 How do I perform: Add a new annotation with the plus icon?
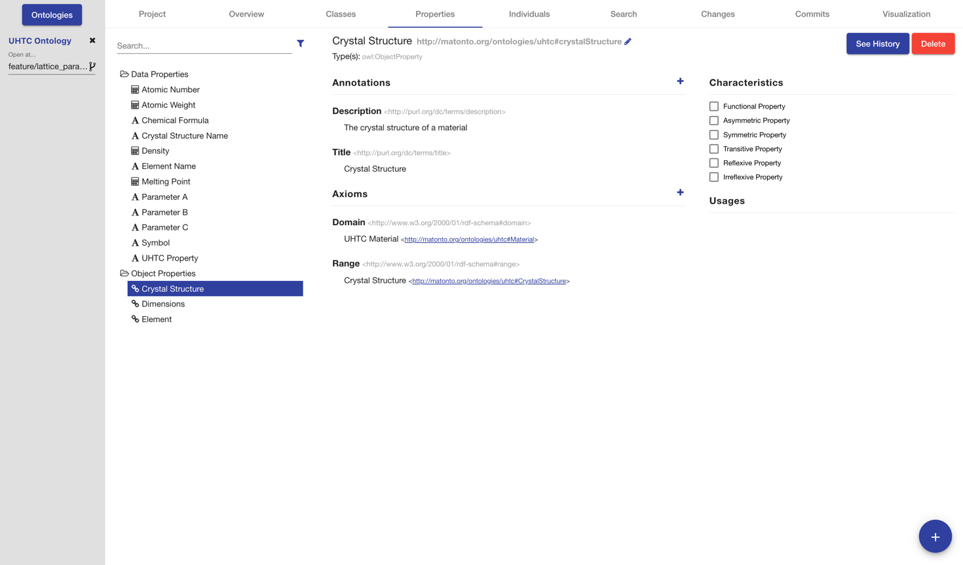(x=680, y=81)
